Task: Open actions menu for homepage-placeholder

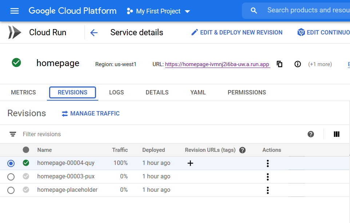Action: (x=268, y=190)
